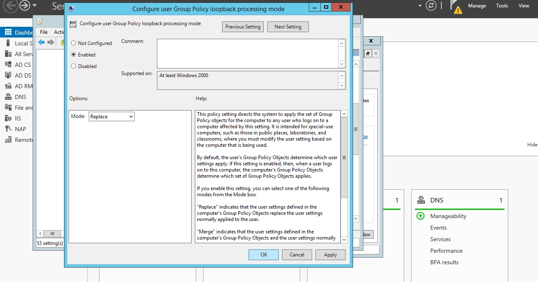Open the Tools menu

[x=502, y=6]
